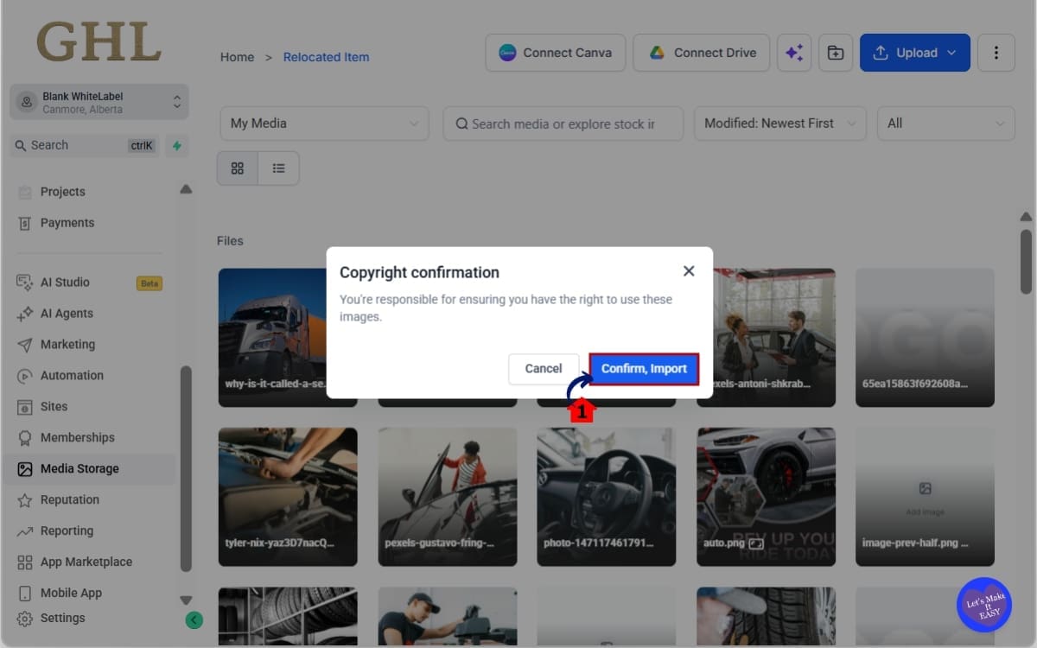Click the green lightning quick actions icon
This screenshot has height=648, width=1037.
pos(177,146)
